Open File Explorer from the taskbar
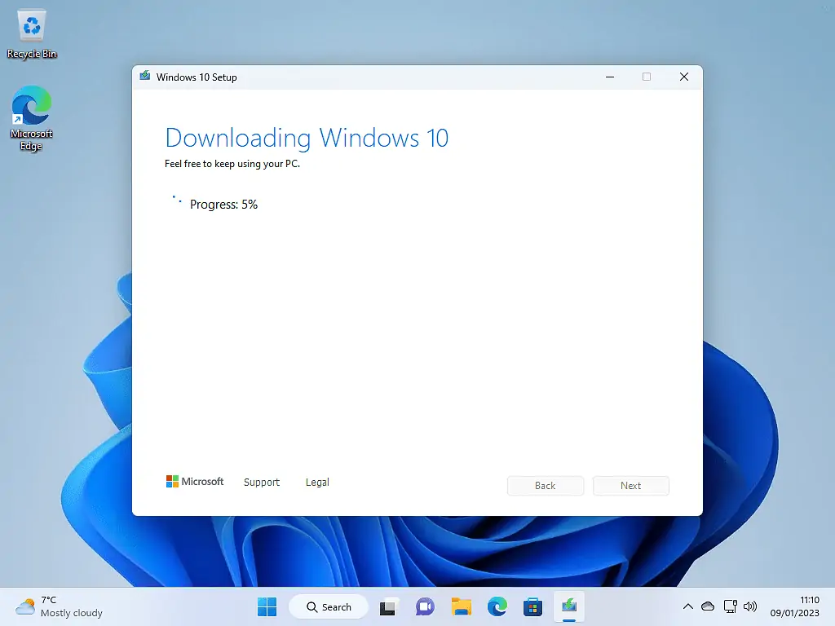The width and height of the screenshot is (835, 626). 461,606
